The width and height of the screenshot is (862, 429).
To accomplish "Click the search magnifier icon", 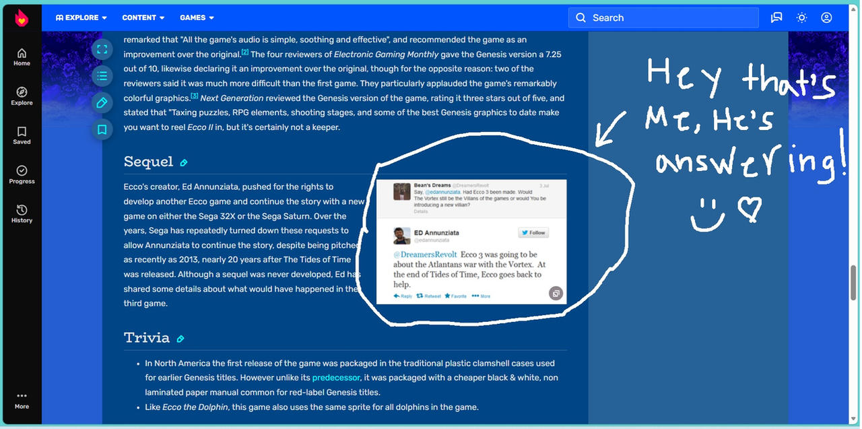I will (581, 18).
